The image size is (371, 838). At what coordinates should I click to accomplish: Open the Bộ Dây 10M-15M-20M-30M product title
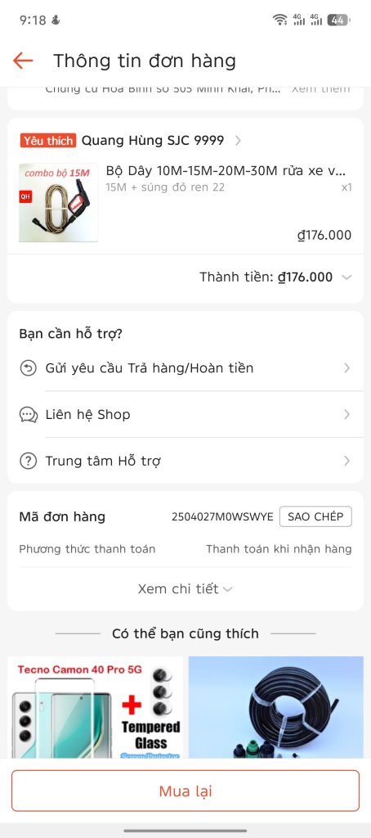(226, 171)
